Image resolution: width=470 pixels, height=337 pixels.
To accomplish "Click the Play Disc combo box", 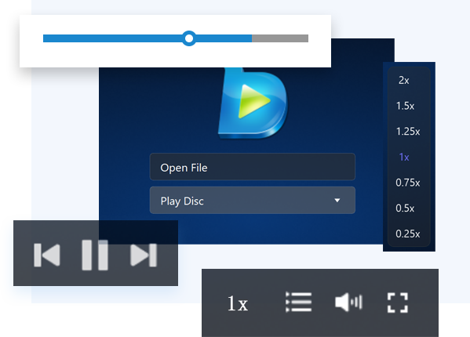I will [253, 200].
